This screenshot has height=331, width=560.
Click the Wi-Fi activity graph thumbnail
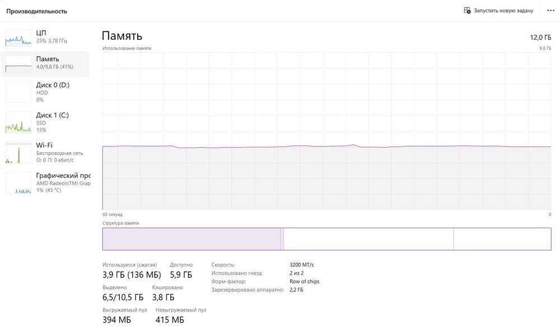(x=18, y=152)
